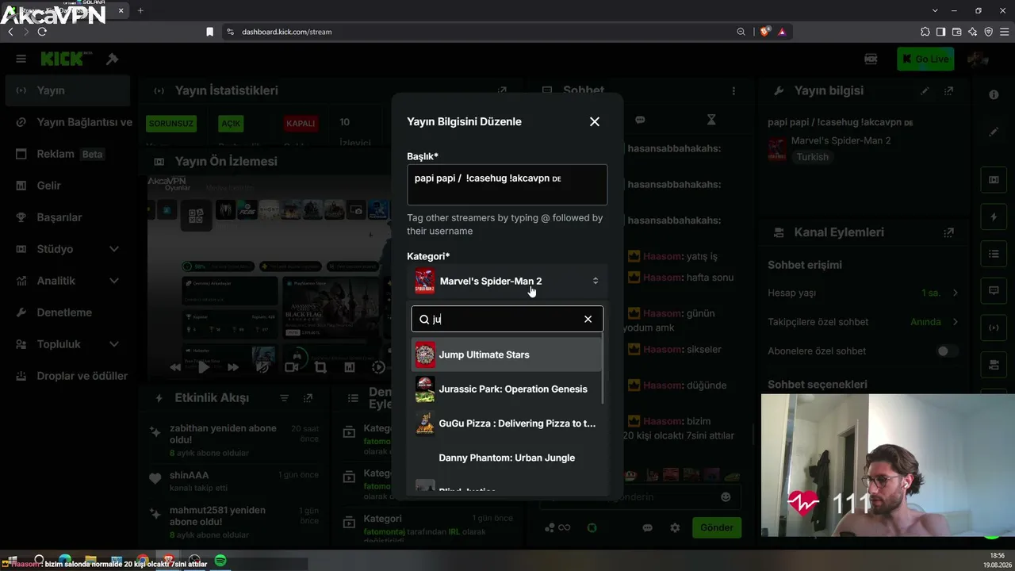
Task: Open Takipçilere özel sohbet setting chevron
Action: [x=956, y=322]
